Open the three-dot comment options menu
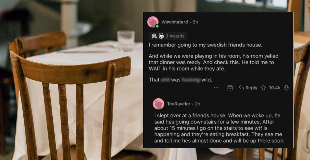Screen dimensions: 310x160 [x=216, y=88]
